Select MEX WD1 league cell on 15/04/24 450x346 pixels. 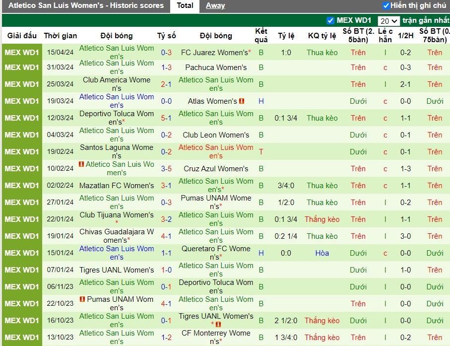(22, 52)
